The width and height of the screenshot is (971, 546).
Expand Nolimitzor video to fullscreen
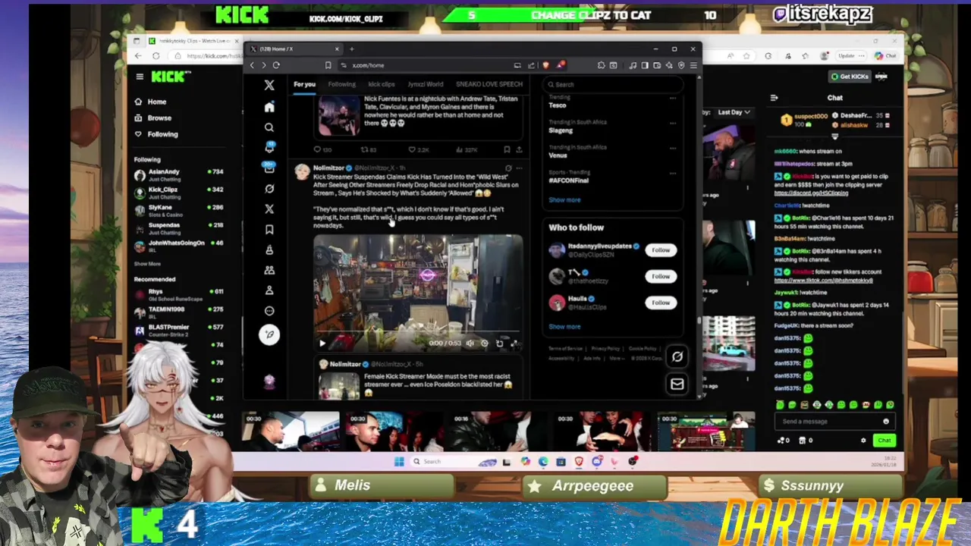(x=514, y=344)
